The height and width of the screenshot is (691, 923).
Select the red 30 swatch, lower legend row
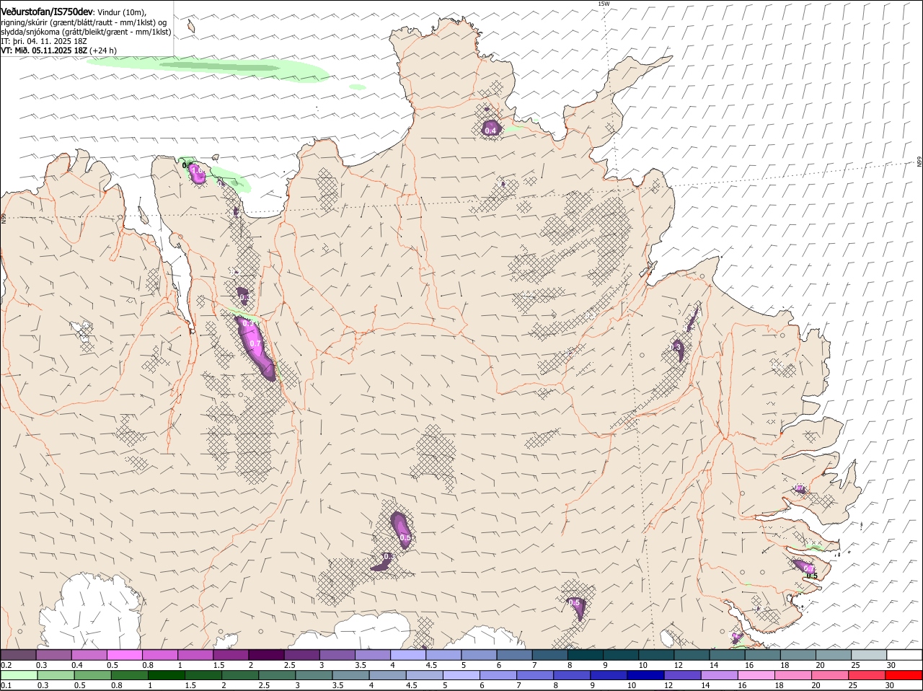[x=904, y=676]
